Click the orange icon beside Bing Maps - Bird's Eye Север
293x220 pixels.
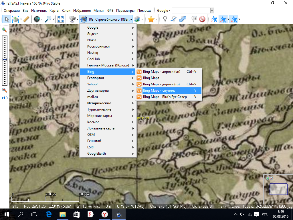coord(139,97)
